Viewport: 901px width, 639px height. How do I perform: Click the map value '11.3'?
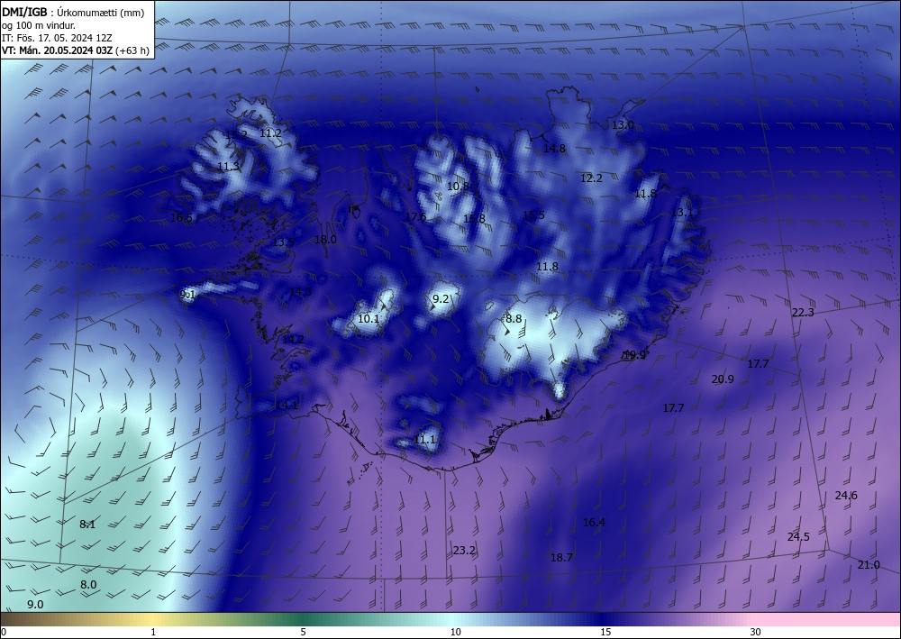pos(228,167)
